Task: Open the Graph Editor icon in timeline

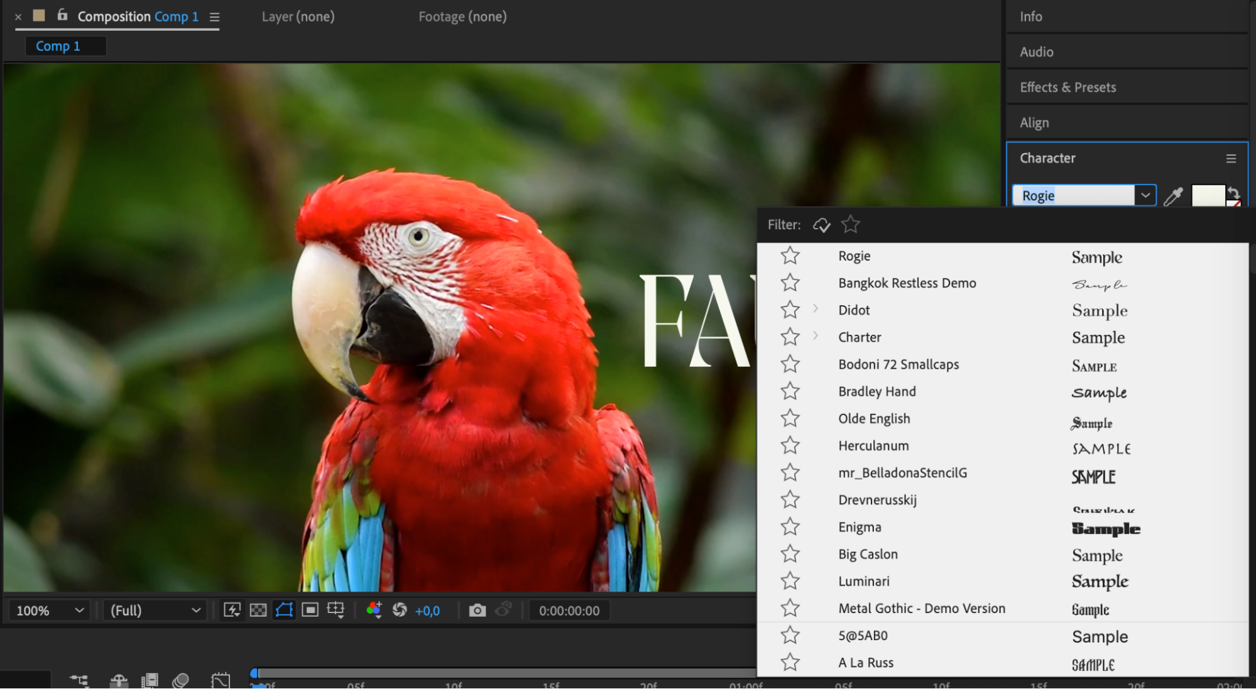Action: click(221, 680)
